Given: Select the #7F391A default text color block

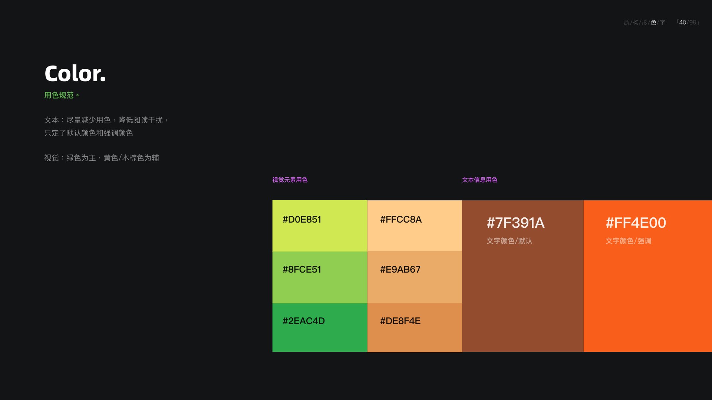Looking at the screenshot, I should click(x=523, y=276).
